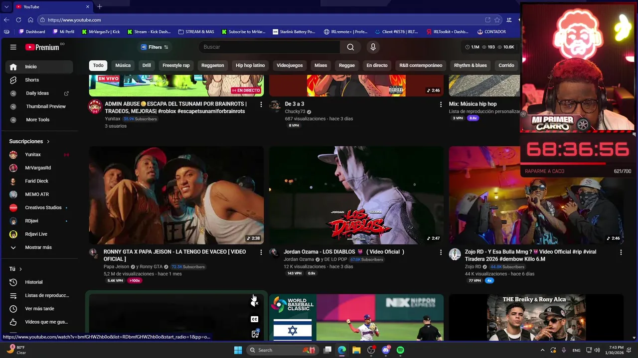The width and height of the screenshot is (638, 358).
Task: Open a new browser tab
Action: pos(100,6)
